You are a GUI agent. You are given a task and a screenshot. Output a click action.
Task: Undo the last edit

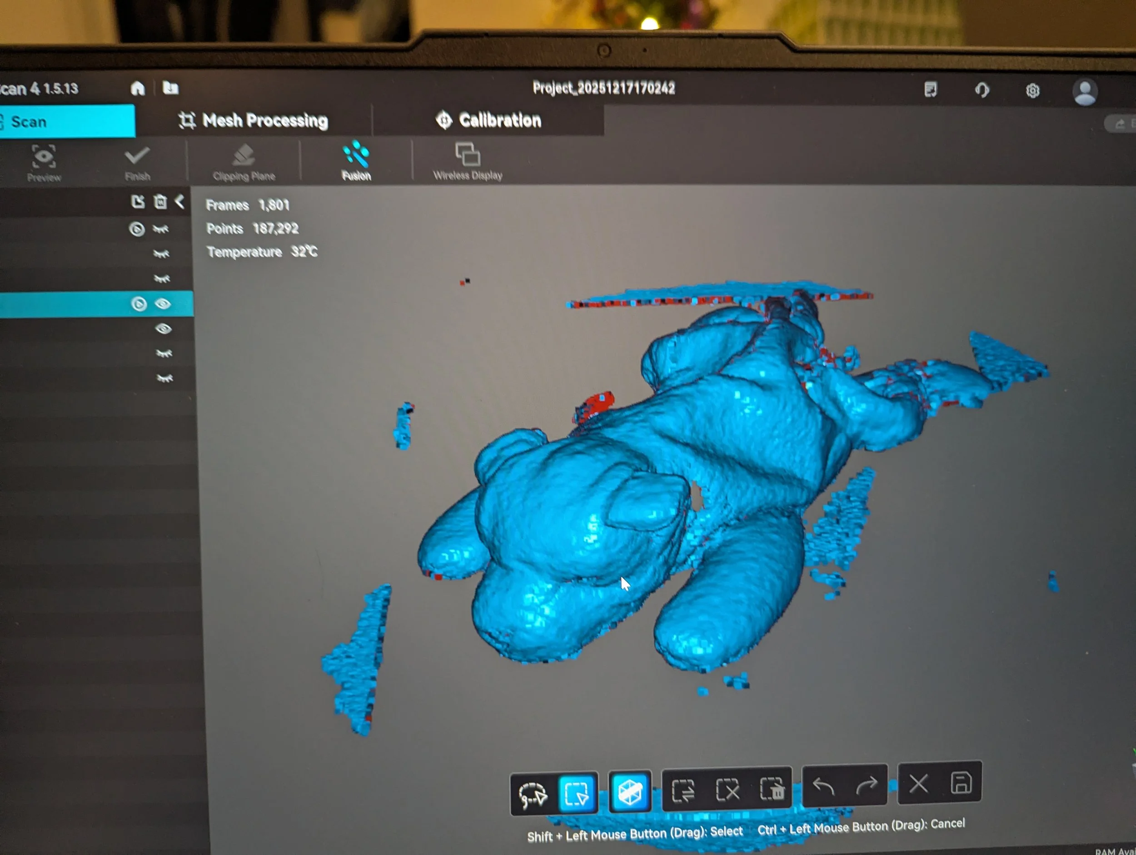824,786
